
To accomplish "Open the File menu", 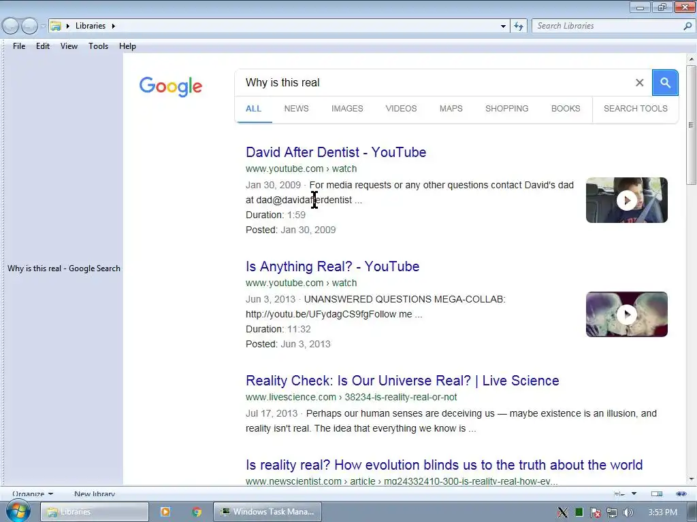I will (x=19, y=46).
